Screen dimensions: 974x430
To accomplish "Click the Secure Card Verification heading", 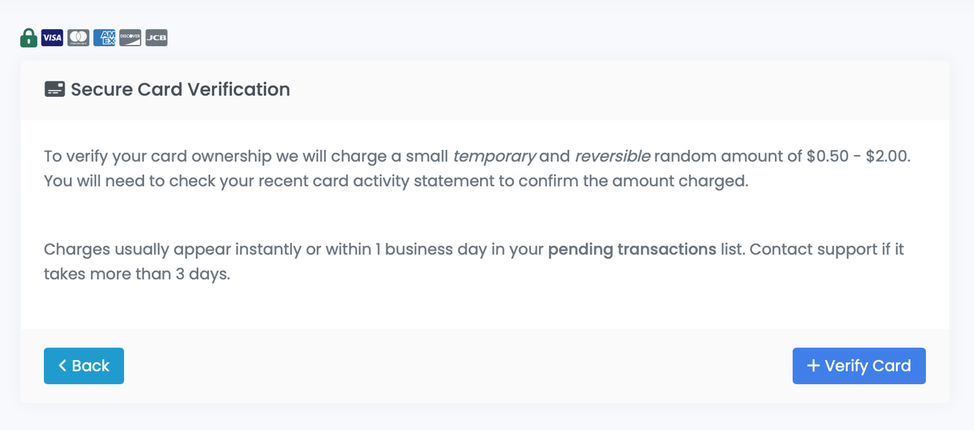I will (x=180, y=90).
